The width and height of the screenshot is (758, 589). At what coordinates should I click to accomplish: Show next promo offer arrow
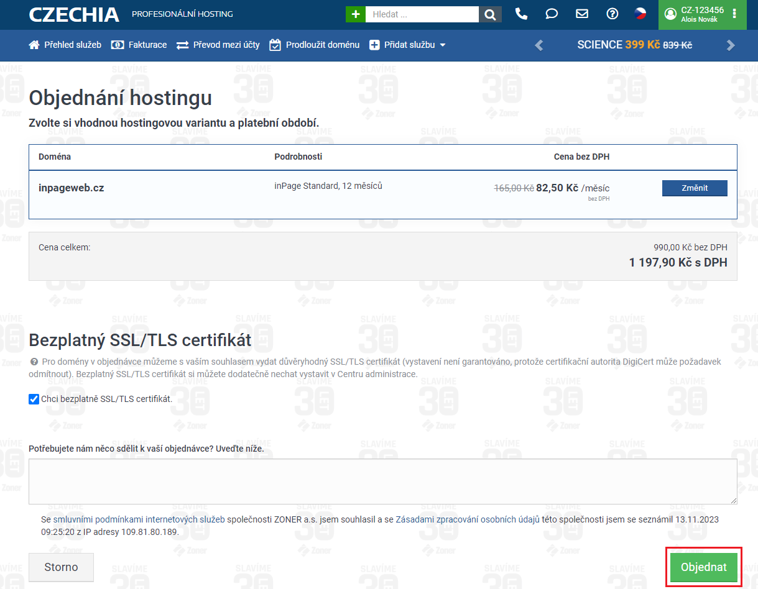[x=731, y=45]
